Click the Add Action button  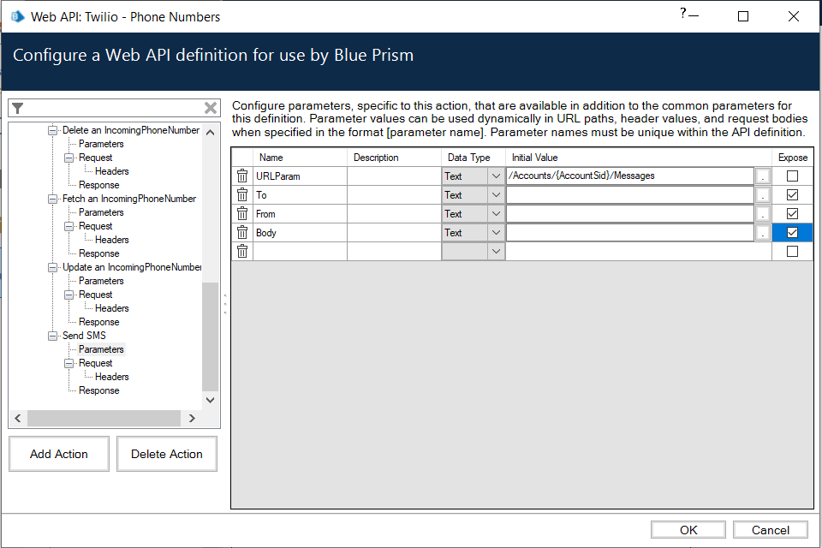(x=59, y=454)
